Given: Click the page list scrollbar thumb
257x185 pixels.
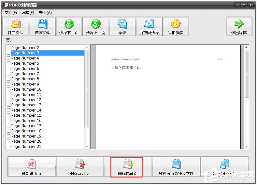Looking at the screenshot, I should click(x=87, y=89).
